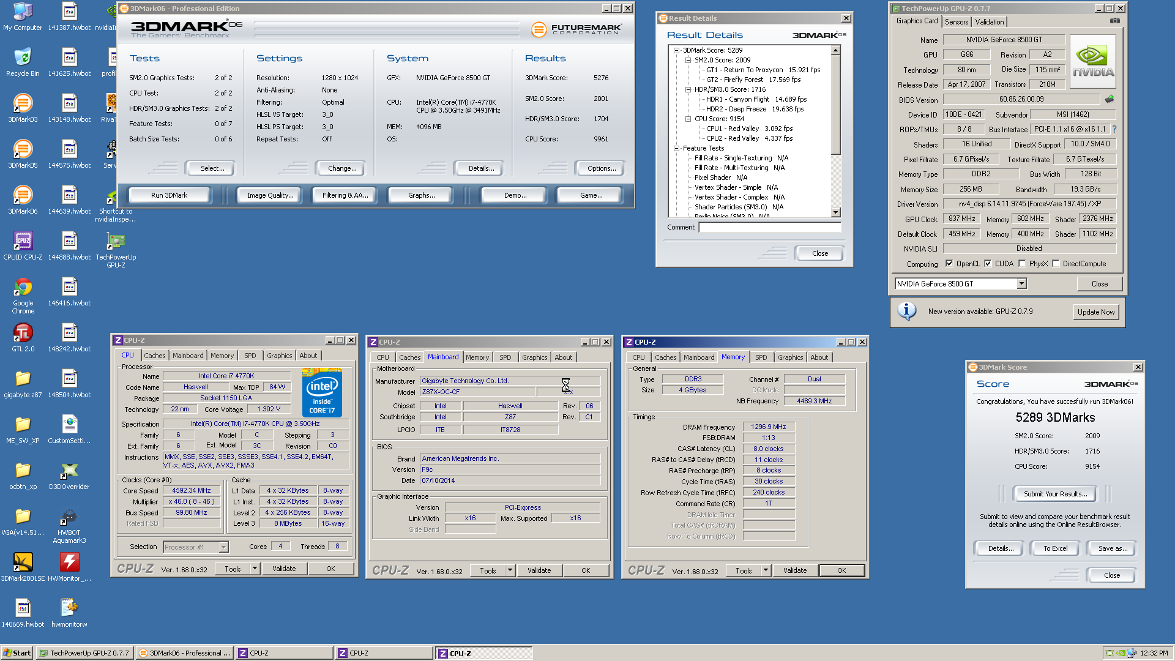Click the Bus Interface question mark in GPU-Z
Screen dimensions: 1175x661
click(1114, 129)
